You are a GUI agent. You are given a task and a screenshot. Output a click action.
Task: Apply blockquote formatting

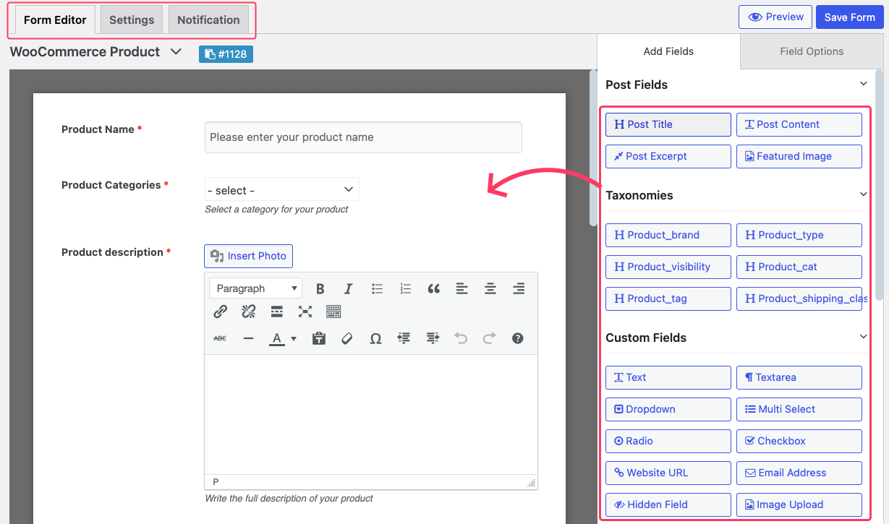433,288
